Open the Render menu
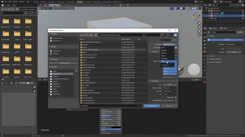Image resolution: width=245 pixels, height=137 pixels. pyautogui.click(x=15, y=2)
